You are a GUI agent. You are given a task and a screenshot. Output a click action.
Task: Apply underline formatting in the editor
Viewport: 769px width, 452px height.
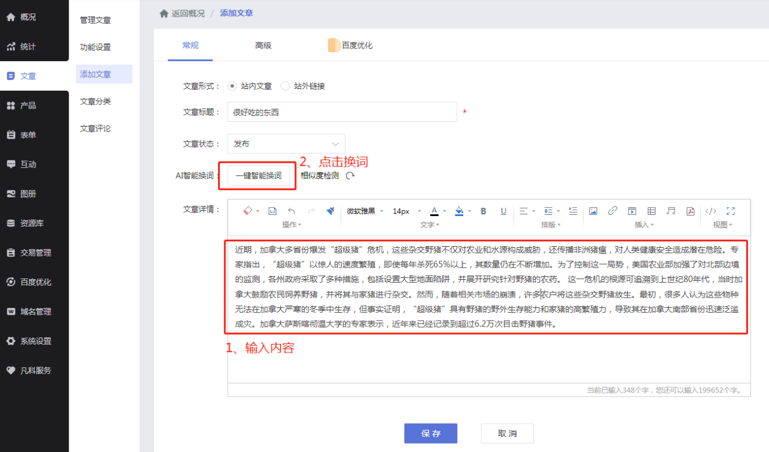[x=503, y=211]
